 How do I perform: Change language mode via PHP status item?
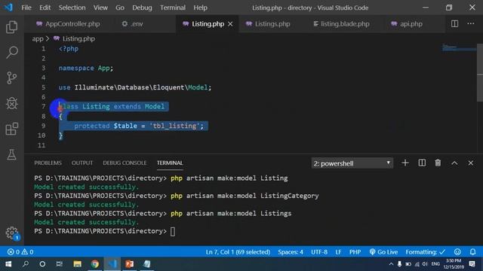355,252
